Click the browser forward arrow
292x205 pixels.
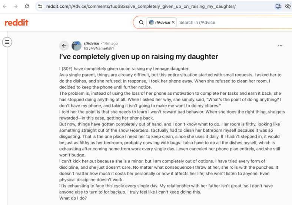point(16,6)
